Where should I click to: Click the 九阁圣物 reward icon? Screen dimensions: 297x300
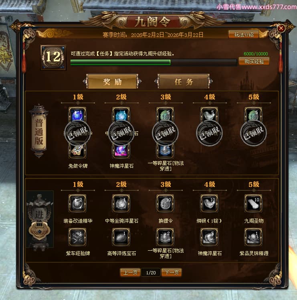(x=253, y=203)
